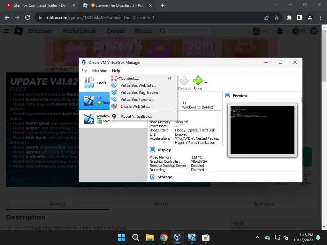Open File Explorer from taskbar
Screen dimensions: 327x245
[x=149, y=237]
